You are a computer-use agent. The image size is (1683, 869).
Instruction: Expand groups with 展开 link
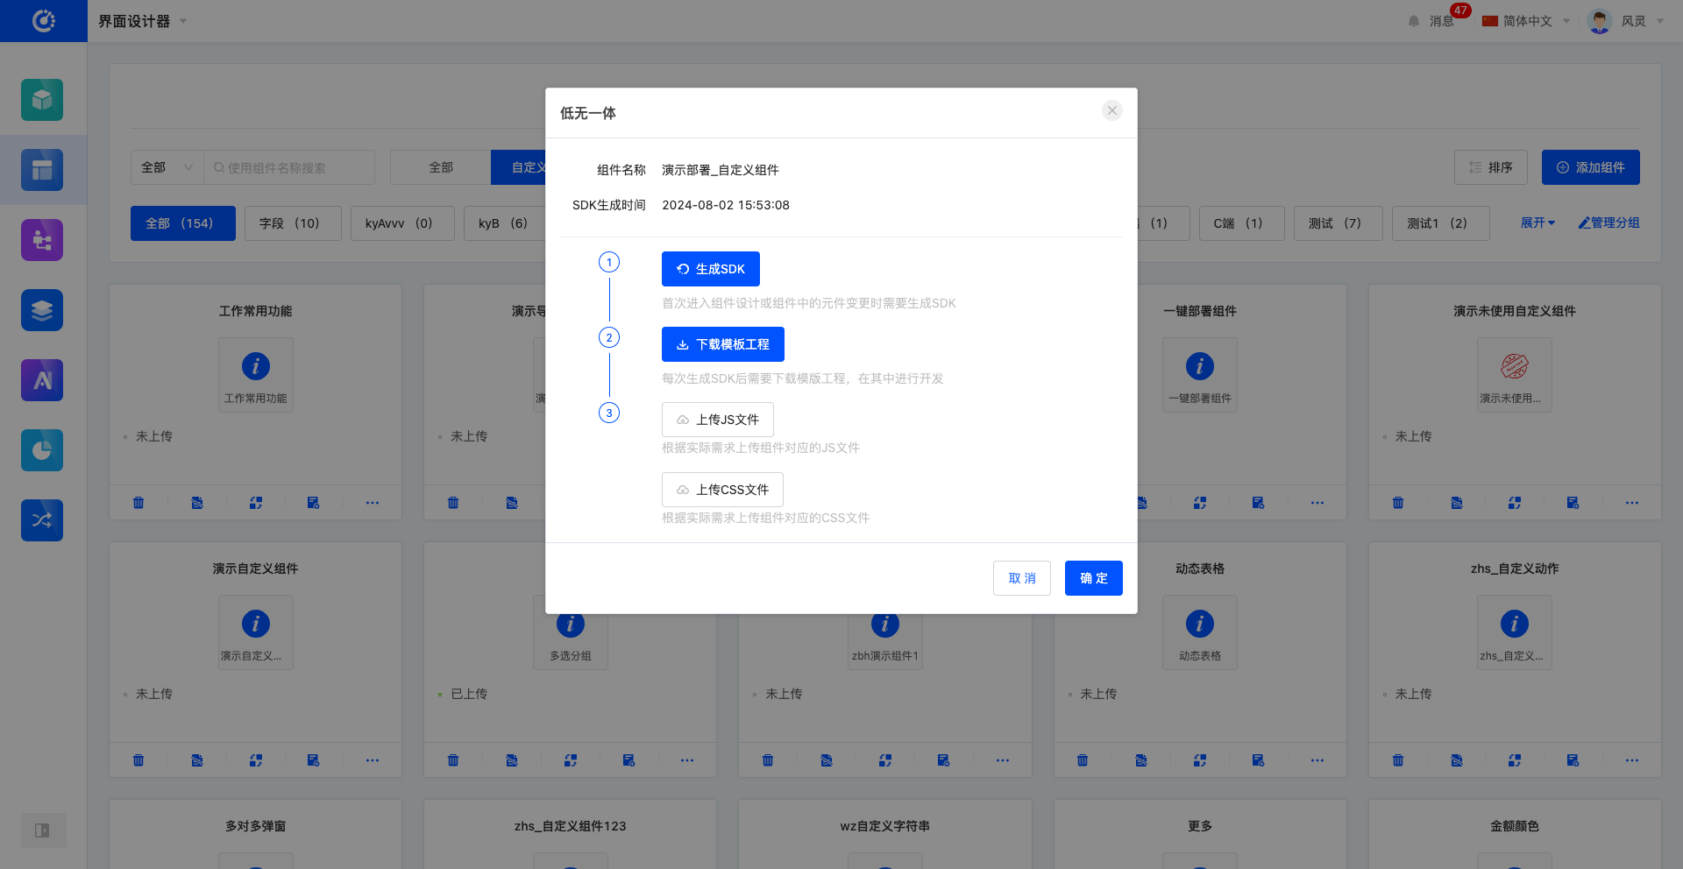[1537, 223]
